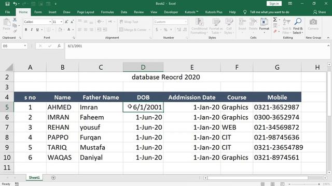Screen dimensions: 332x186
Task: Switch to the Data tab
Action: coord(124,12)
